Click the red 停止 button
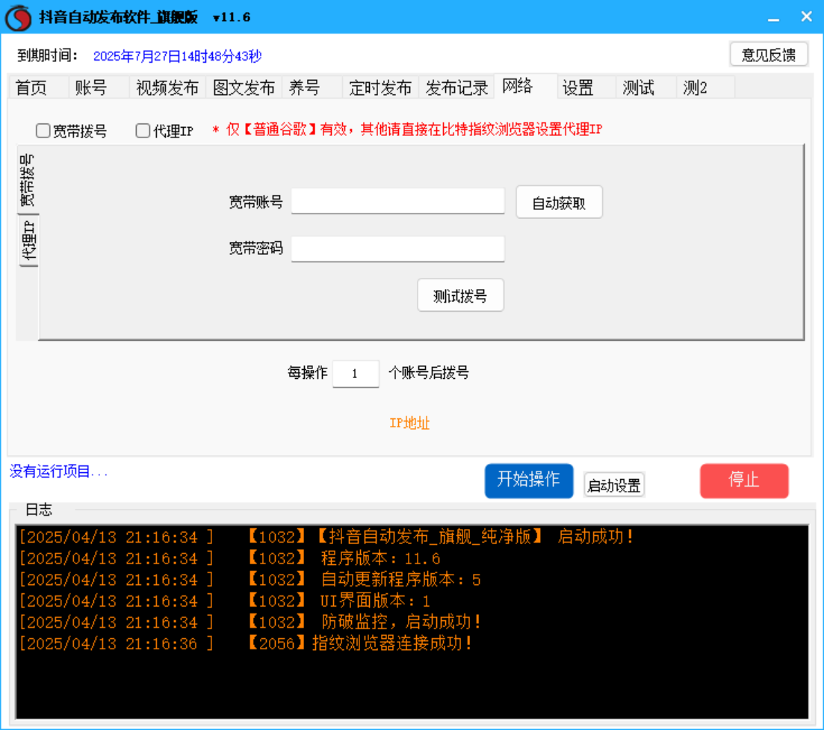This screenshot has height=730, width=824. [x=744, y=480]
